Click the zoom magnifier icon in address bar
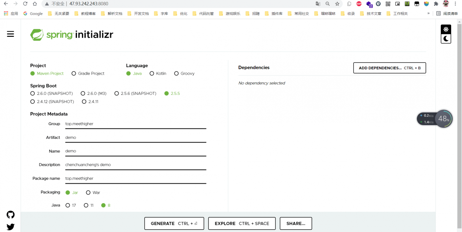Screen dimensions: 462x232 (328, 4)
